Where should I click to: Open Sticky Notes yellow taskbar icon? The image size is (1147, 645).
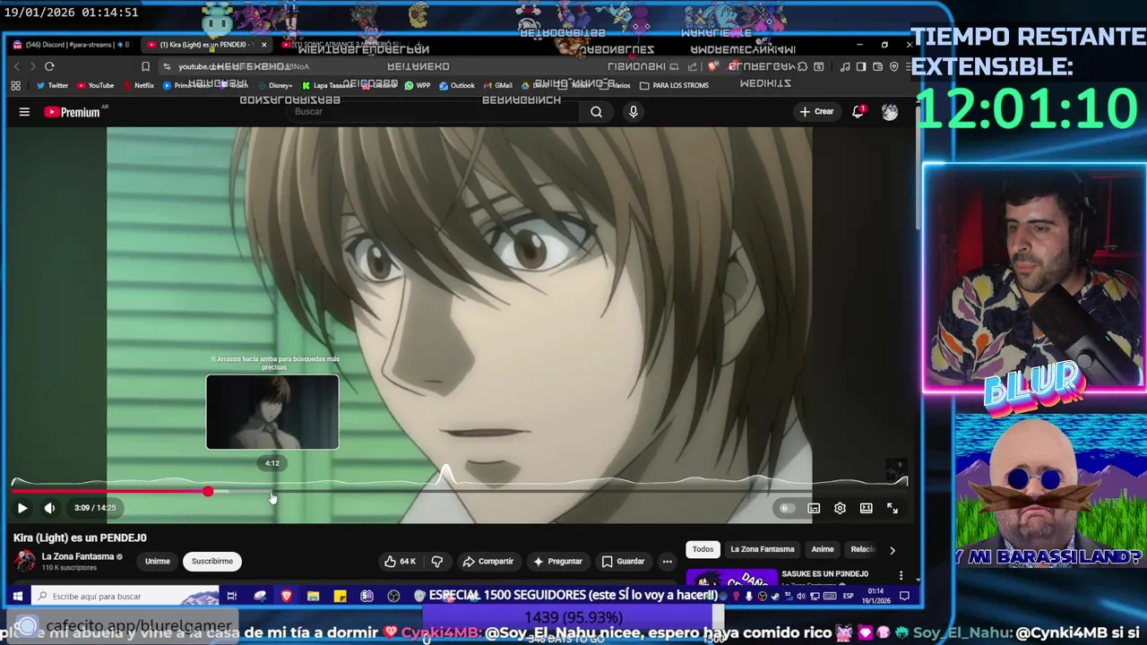click(340, 597)
